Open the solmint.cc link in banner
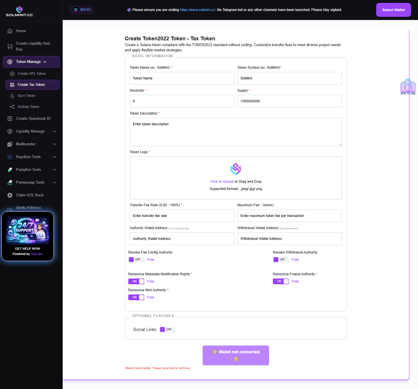The image size is (418, 389). [197, 10]
